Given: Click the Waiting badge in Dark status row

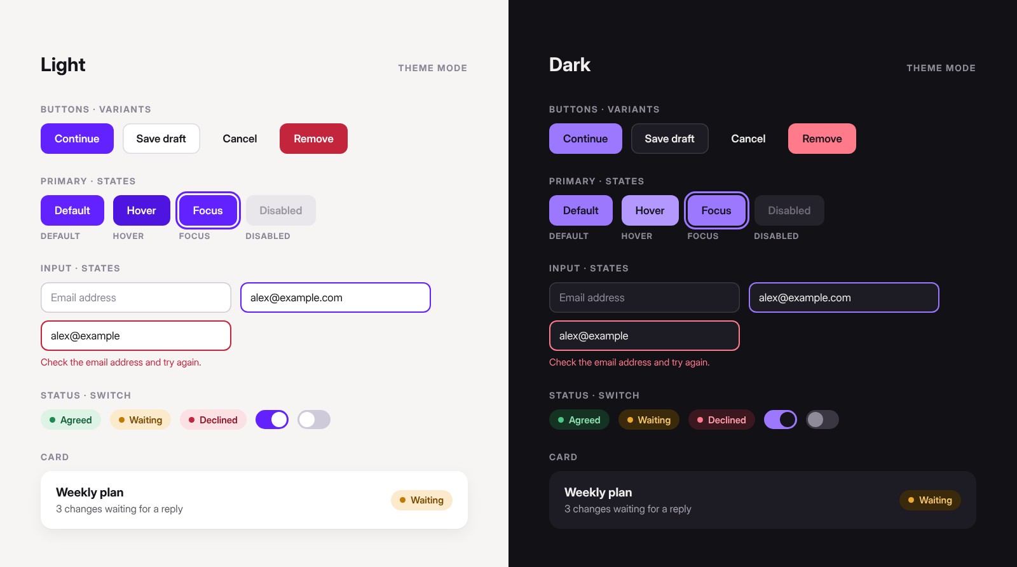Looking at the screenshot, I should (649, 420).
